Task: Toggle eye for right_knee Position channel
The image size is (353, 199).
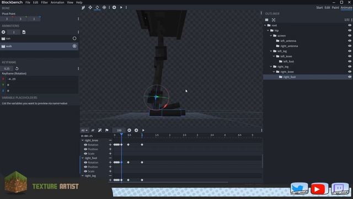Action: [85, 149]
